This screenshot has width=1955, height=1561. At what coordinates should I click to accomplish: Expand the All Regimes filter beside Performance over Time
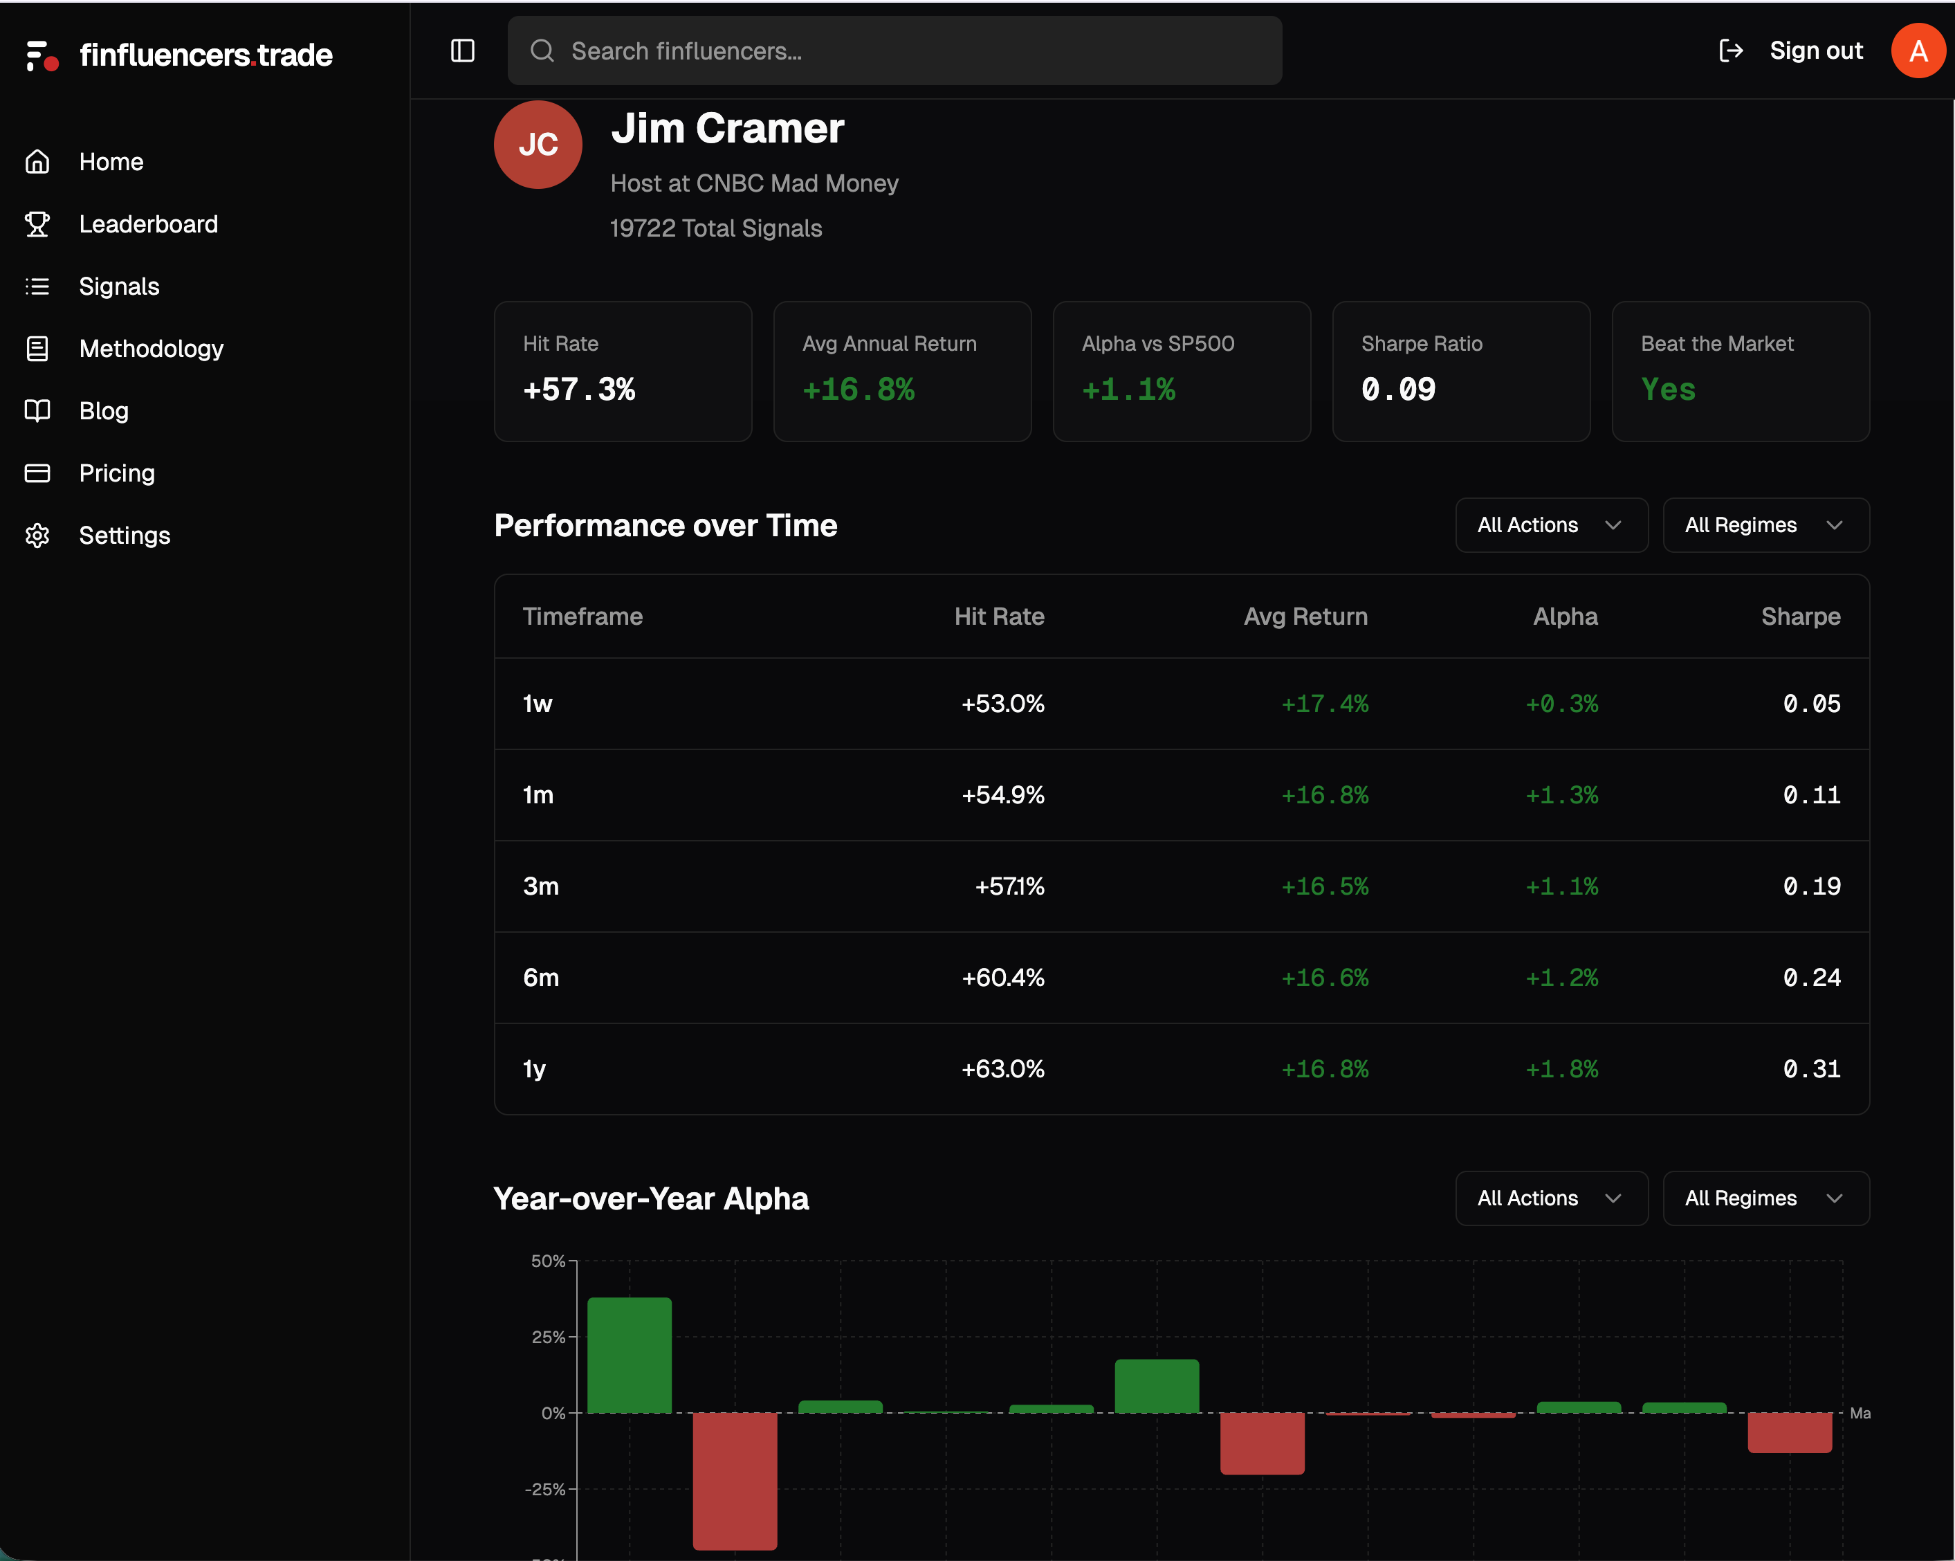pos(1765,524)
